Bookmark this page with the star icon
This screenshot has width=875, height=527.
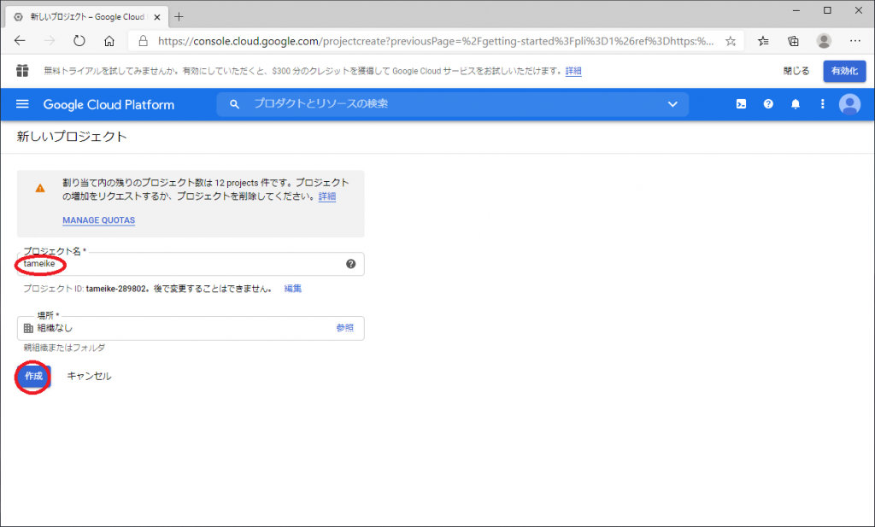pyautogui.click(x=731, y=40)
